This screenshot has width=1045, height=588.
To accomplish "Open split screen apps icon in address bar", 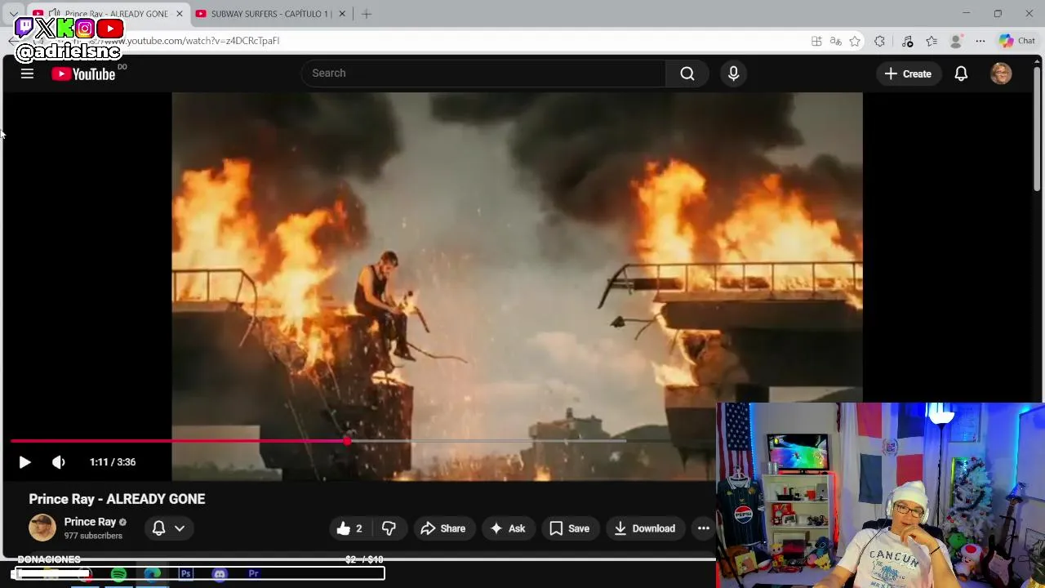I will pos(816,41).
